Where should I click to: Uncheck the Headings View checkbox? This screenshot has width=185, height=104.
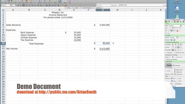pos(172,81)
